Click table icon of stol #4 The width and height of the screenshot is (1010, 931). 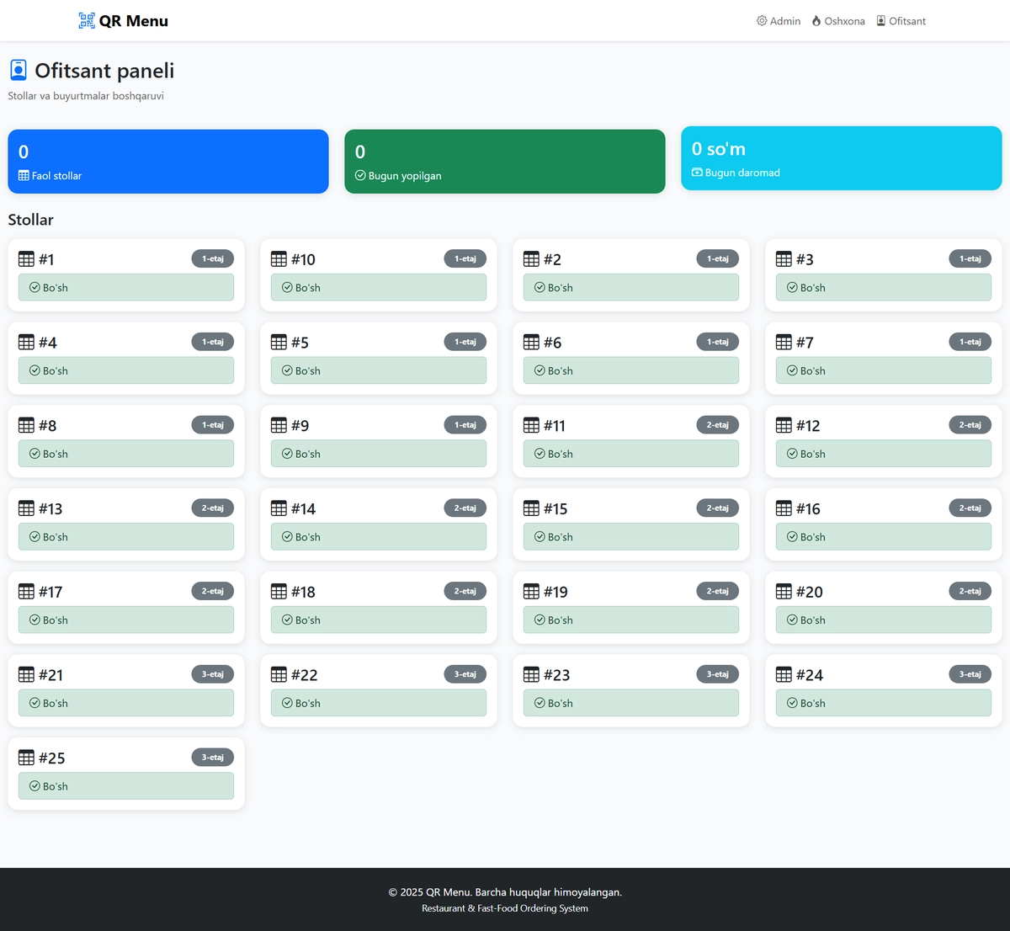tap(26, 343)
